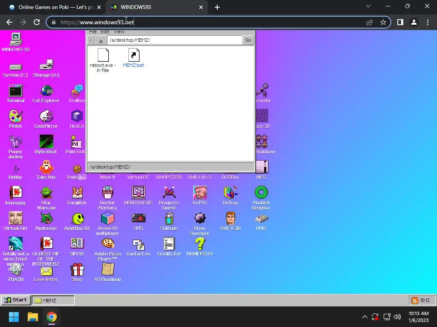437x327 pixels.
Task: Reload the page in Chrome
Action: [37, 22]
